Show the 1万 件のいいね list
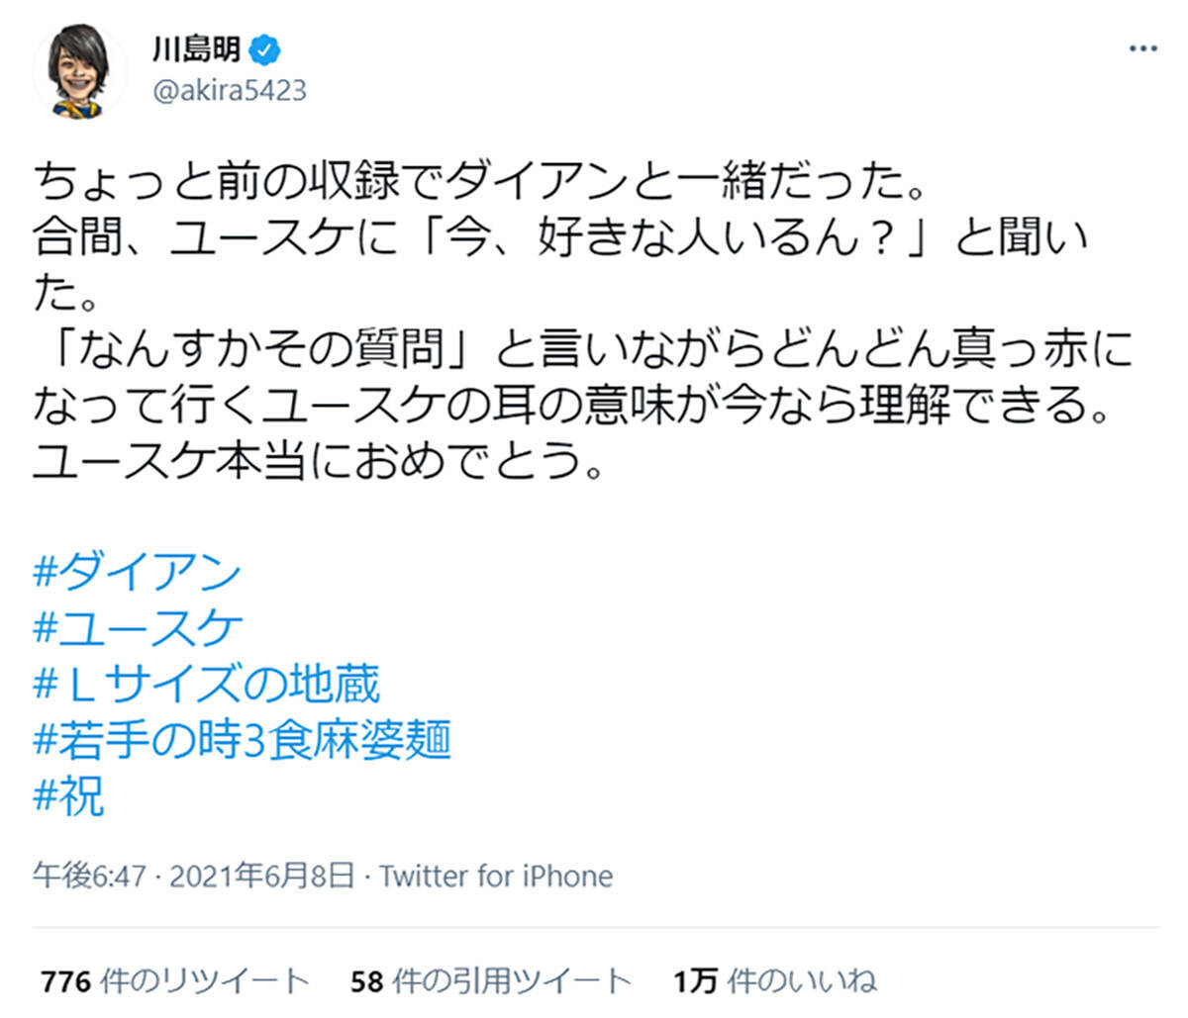1188x1018 pixels. click(775, 981)
